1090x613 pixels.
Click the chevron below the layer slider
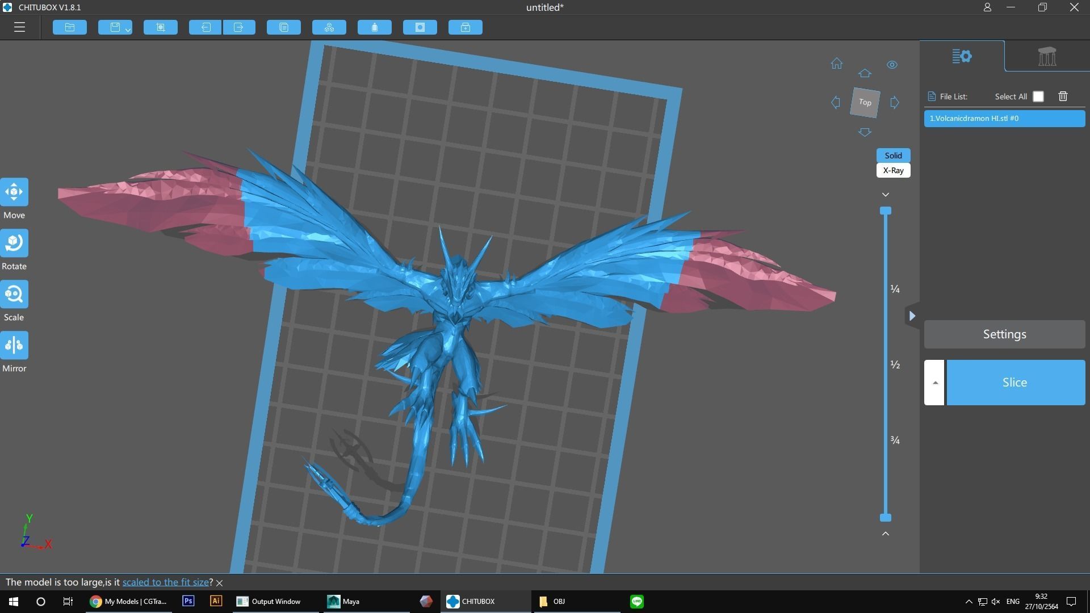point(886,534)
